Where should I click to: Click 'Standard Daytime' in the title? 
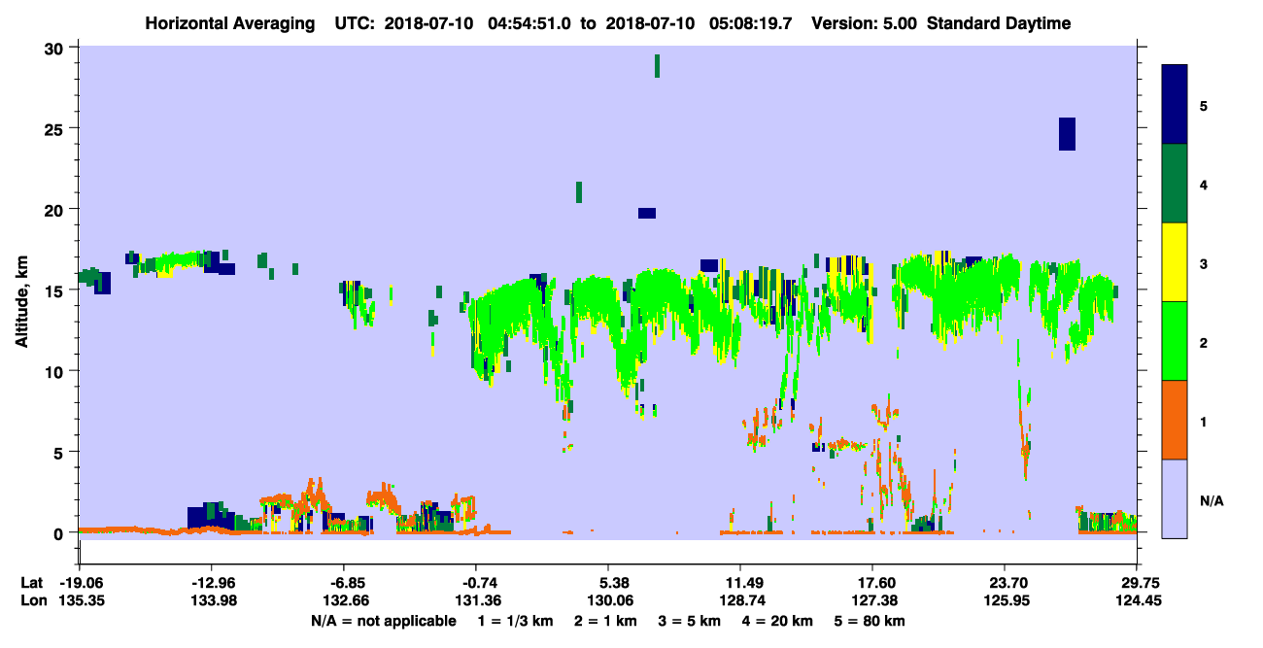click(999, 23)
